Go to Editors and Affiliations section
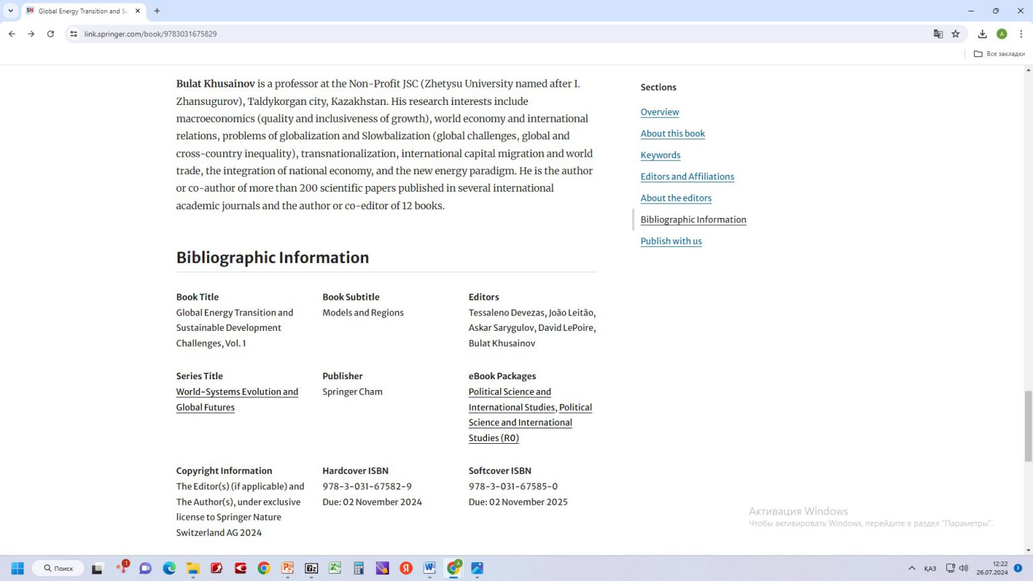Image resolution: width=1033 pixels, height=581 pixels. click(x=687, y=177)
